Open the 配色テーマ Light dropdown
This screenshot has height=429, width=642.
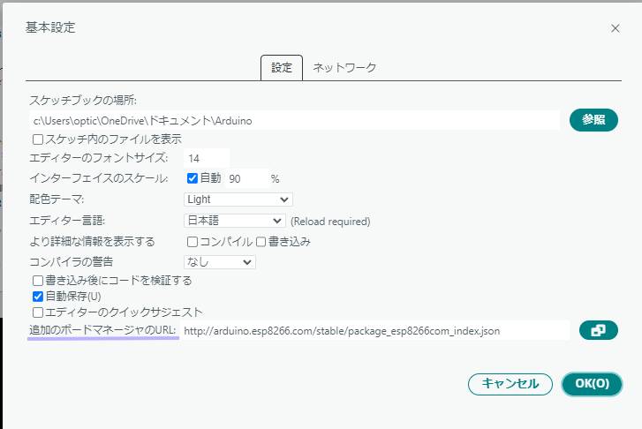238,199
